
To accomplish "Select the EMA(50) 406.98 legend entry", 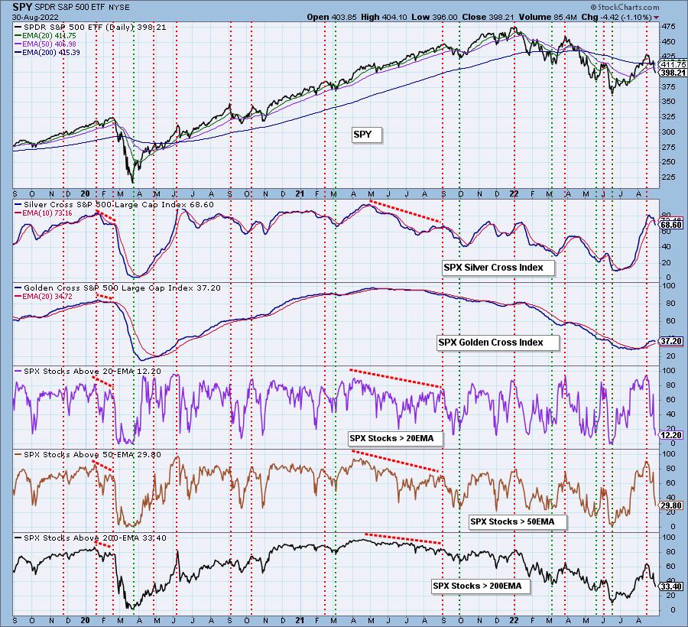I will click(x=45, y=44).
